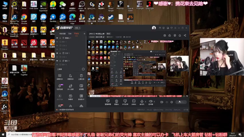Add a phone screen-cast source below the preview
Image resolution: width=244 pixels, height=137 pixels.
pos(125,102)
